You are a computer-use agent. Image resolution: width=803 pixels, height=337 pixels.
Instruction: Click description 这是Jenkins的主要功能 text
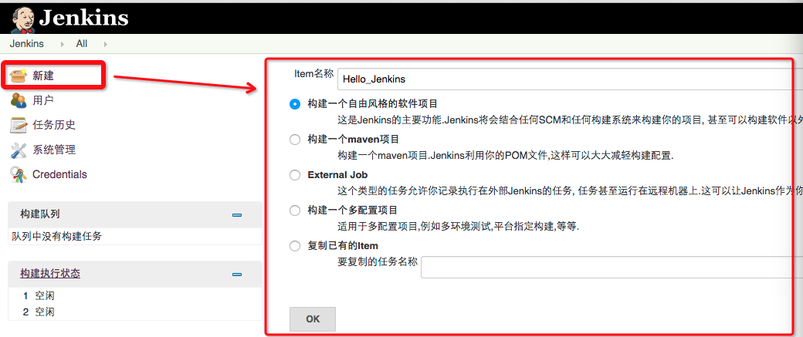570,120
